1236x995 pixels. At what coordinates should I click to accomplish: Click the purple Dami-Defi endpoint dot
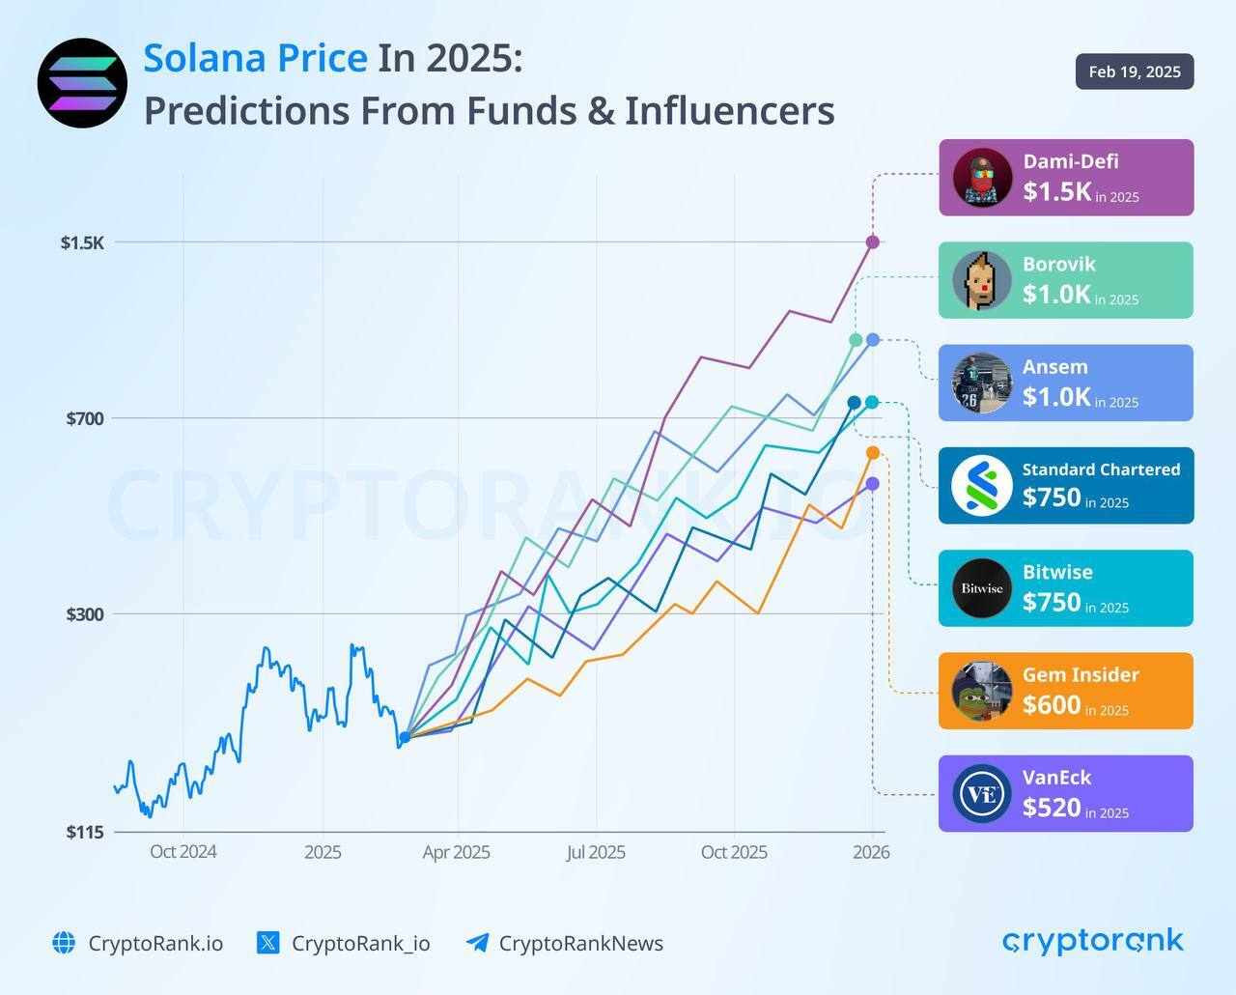click(873, 242)
